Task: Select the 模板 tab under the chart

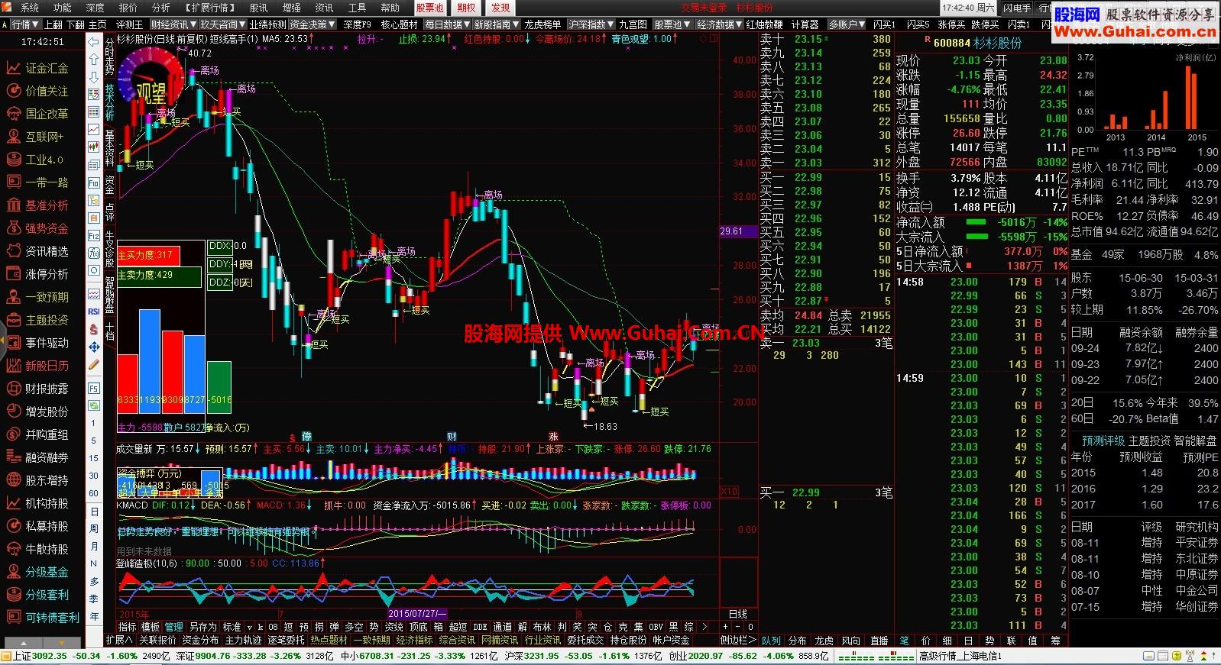Action: click(x=150, y=626)
